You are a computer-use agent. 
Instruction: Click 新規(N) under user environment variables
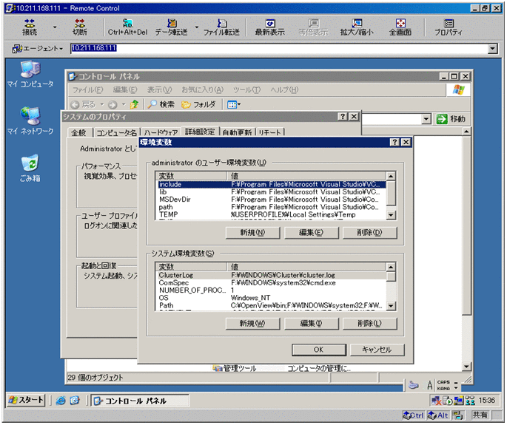click(x=252, y=233)
